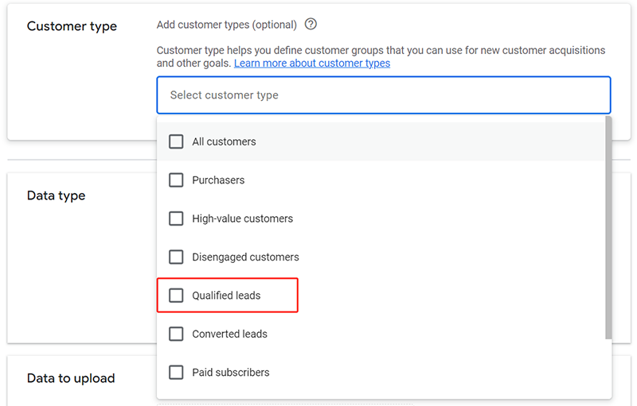The height and width of the screenshot is (406, 637).
Task: Pick the High-value customers option text
Action: (x=242, y=218)
